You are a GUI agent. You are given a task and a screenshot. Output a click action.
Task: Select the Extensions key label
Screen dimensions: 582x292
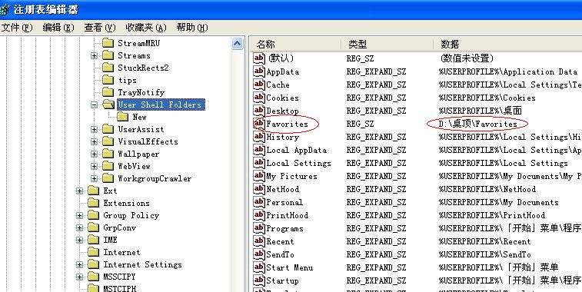(x=127, y=204)
